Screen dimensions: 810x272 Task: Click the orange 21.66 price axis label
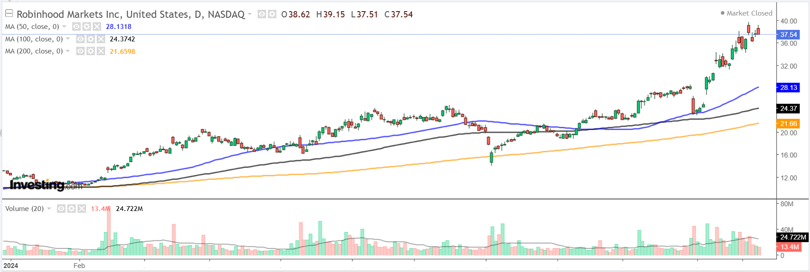click(x=789, y=124)
